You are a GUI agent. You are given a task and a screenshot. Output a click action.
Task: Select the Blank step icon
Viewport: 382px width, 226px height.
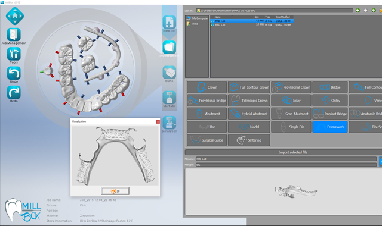[170, 73]
